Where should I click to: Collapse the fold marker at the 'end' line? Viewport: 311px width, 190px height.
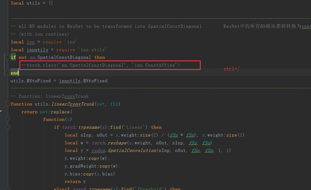coord(8,73)
